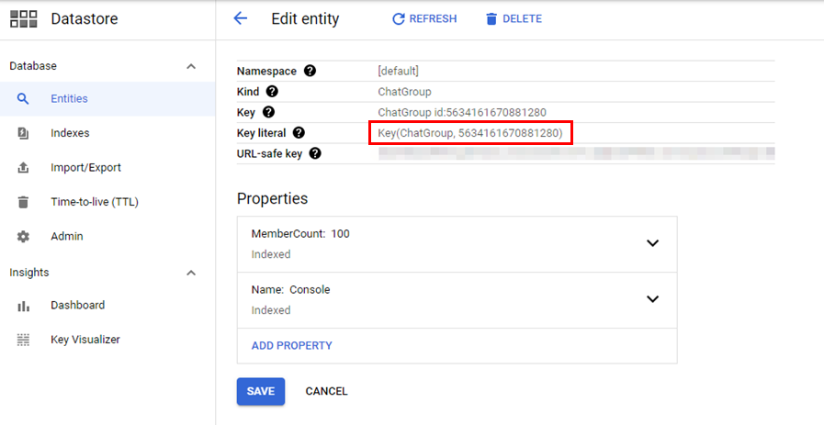Open the help tooltip next to Kind
Image resolution: width=824 pixels, height=425 pixels.
coord(273,92)
